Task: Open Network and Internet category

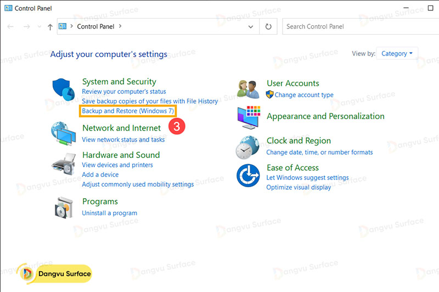Action: (121, 128)
